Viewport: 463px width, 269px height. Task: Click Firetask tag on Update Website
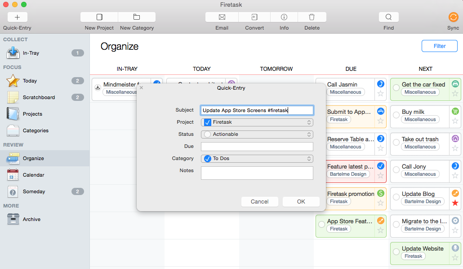coord(413,256)
